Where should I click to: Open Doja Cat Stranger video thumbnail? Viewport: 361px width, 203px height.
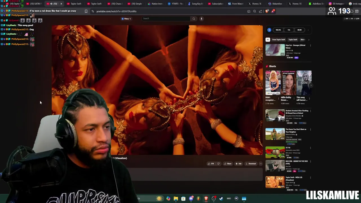click(275, 50)
